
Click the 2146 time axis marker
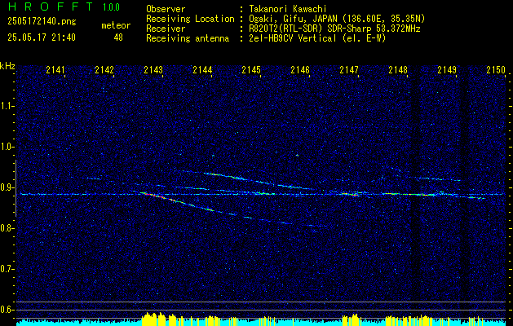click(x=300, y=70)
